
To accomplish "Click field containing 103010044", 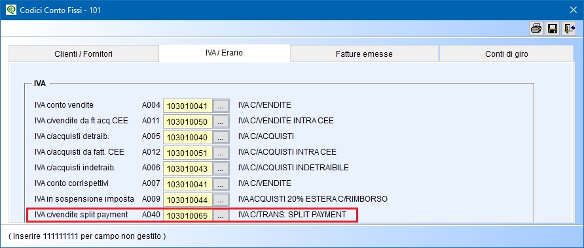I will 188,200.
